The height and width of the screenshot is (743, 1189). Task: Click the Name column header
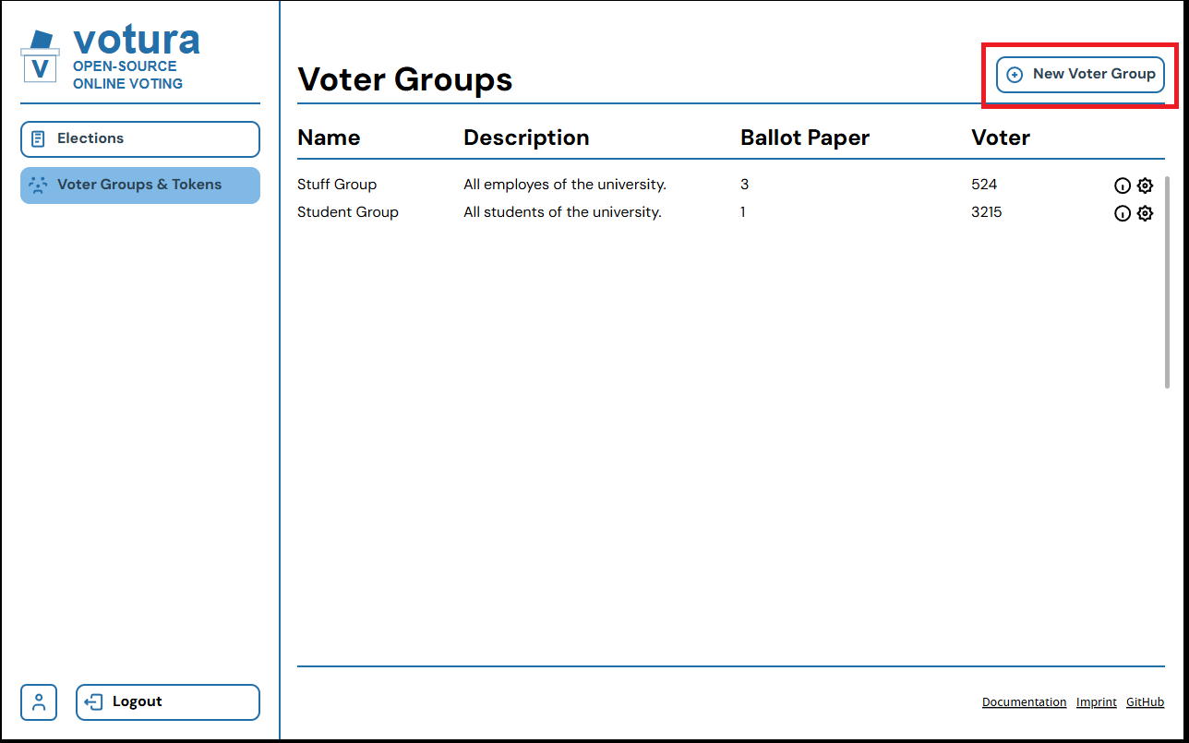[329, 138]
